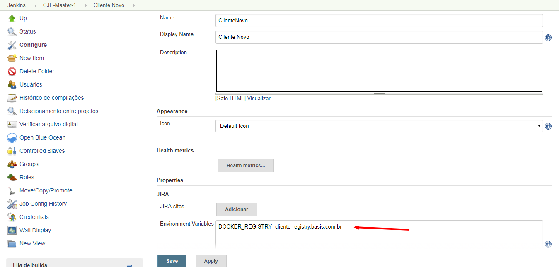
Task: Click the Controlled Slaves lock icon
Action: [x=12, y=151]
